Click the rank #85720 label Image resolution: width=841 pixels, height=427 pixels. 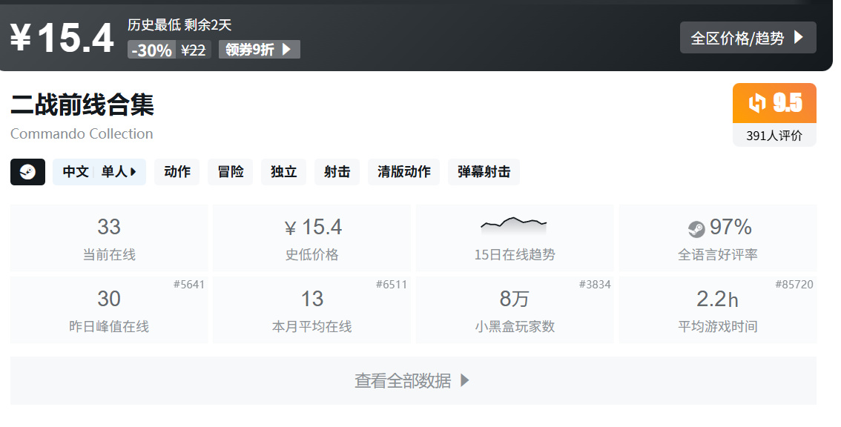794,285
